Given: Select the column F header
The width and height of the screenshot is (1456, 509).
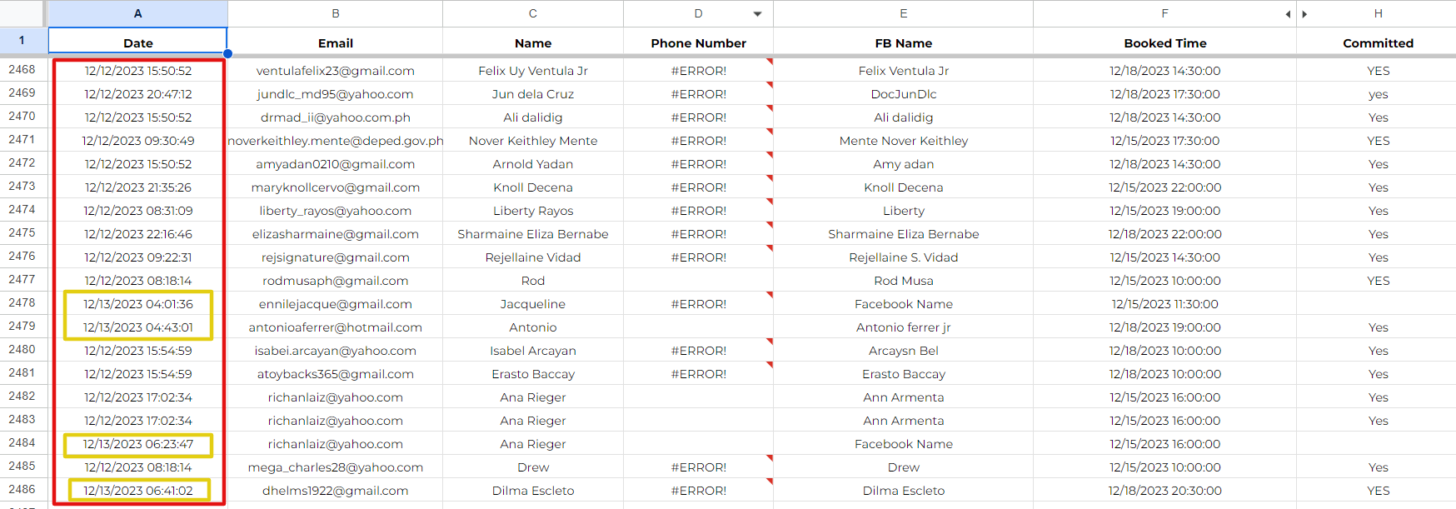Looking at the screenshot, I should (x=1164, y=13).
